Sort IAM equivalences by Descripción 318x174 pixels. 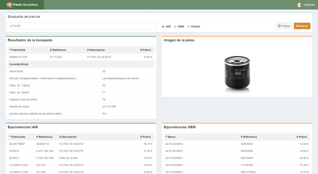68,137
